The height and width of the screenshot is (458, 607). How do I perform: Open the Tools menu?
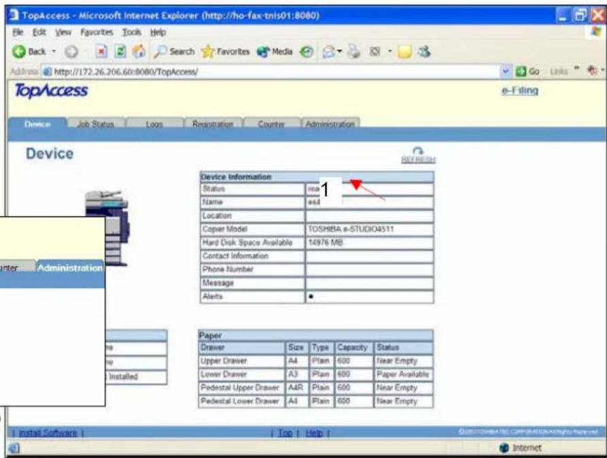(x=132, y=32)
